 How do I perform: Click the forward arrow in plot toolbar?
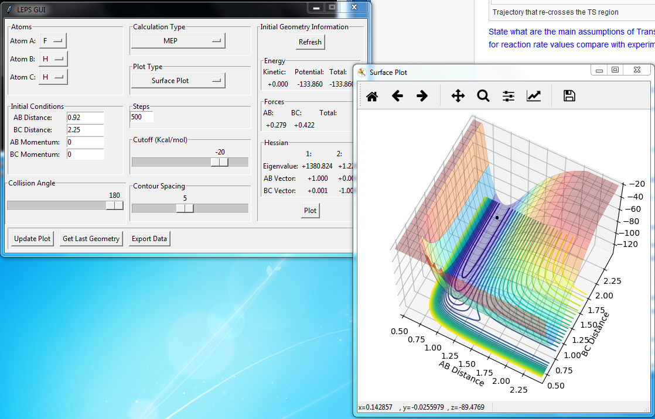click(x=422, y=96)
